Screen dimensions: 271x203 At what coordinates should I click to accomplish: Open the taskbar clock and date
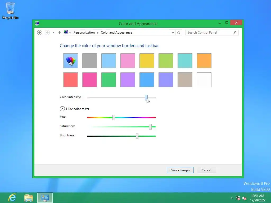pyautogui.click(x=258, y=198)
